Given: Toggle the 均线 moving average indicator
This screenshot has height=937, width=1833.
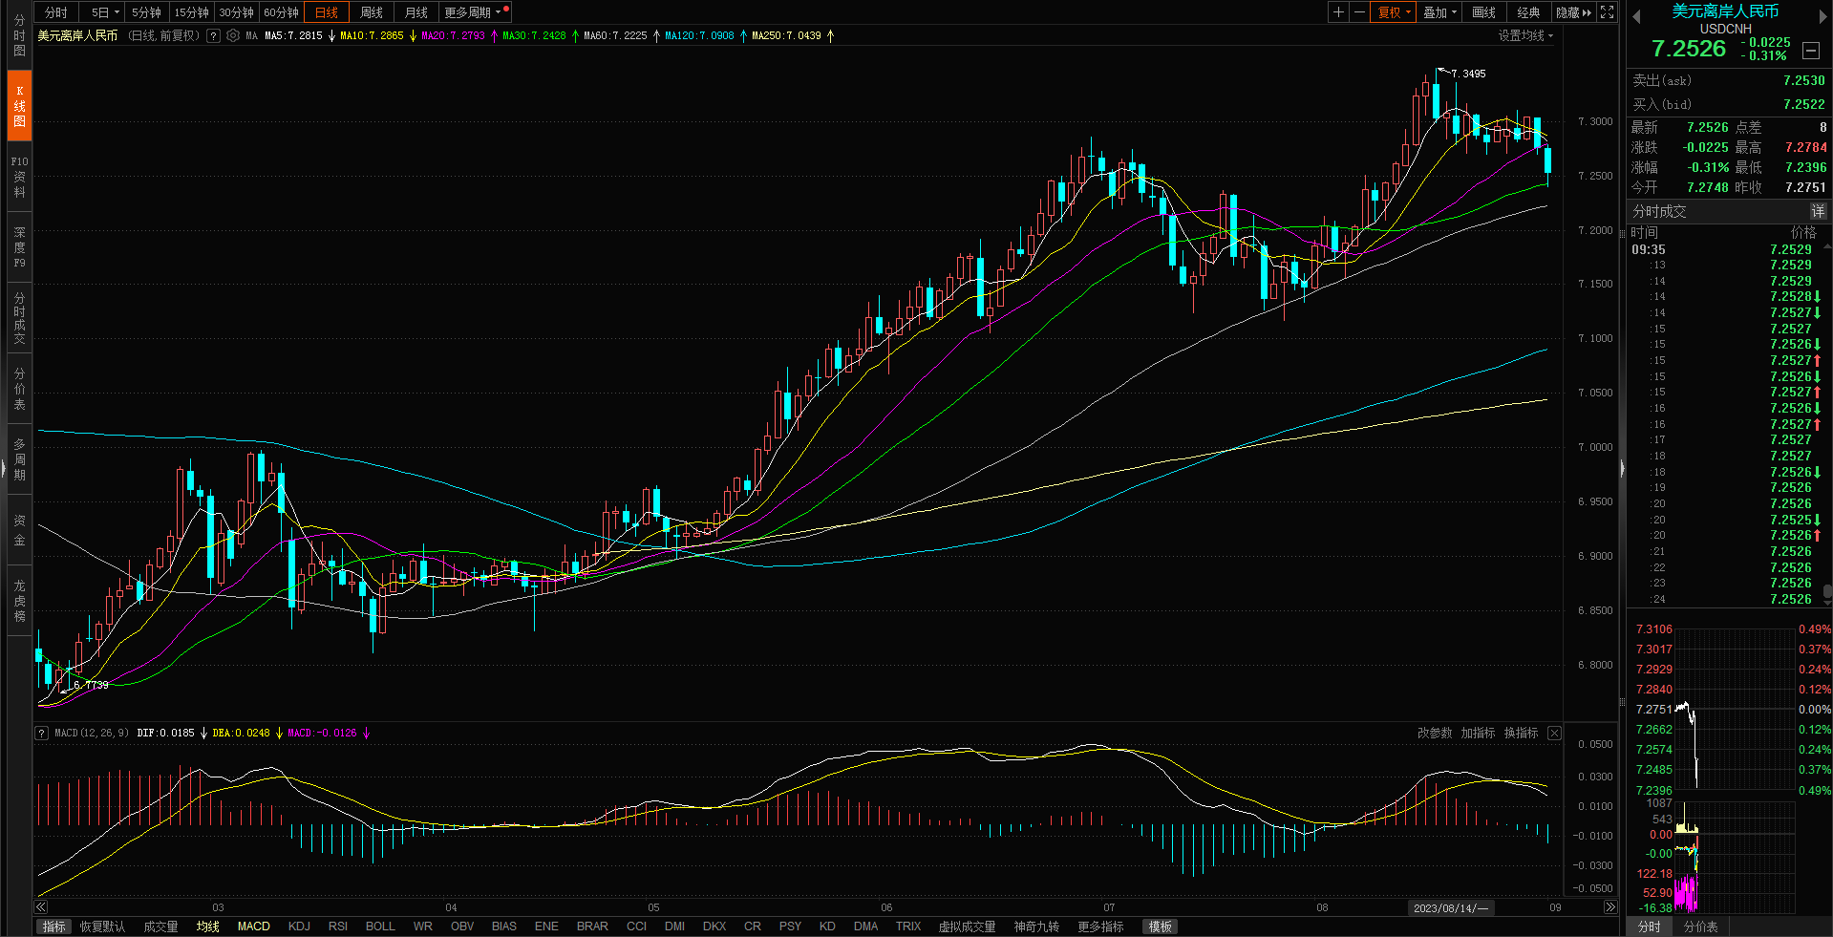Looking at the screenshot, I should [207, 926].
